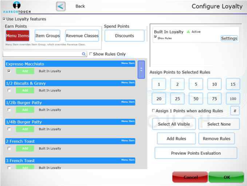Assign 50 points to selected rules
247x186 pixels.
click(x=196, y=99)
